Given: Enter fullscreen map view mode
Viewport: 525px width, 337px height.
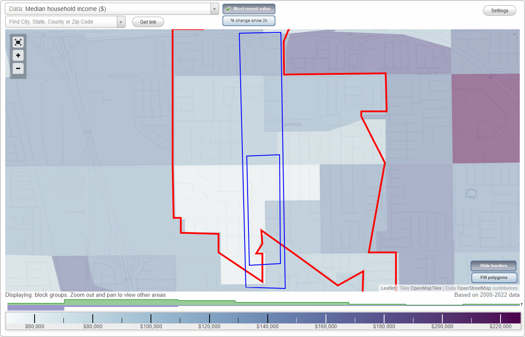Looking at the screenshot, I should tap(18, 42).
